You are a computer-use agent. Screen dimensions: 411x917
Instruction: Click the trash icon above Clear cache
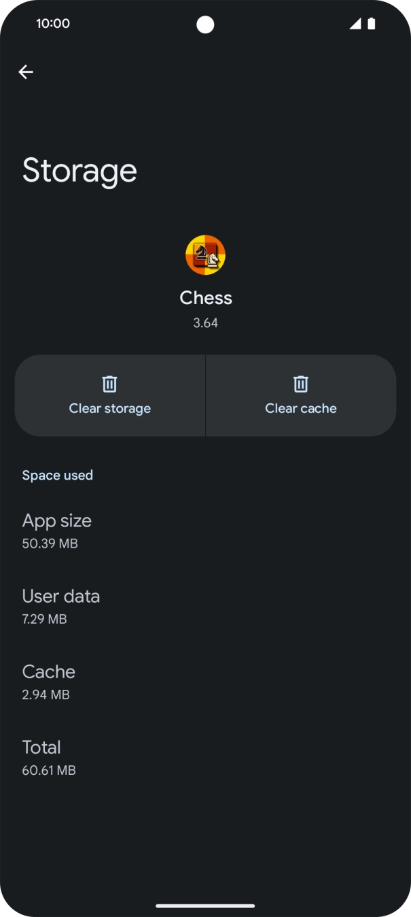pyautogui.click(x=301, y=384)
